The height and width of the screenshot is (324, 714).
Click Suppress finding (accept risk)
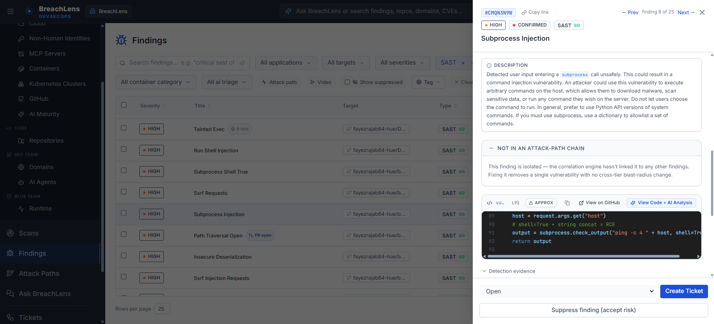(593, 310)
